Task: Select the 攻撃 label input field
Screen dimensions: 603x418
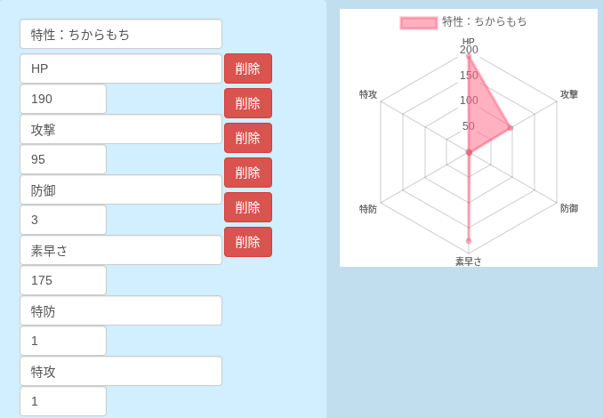Action: tap(121, 129)
